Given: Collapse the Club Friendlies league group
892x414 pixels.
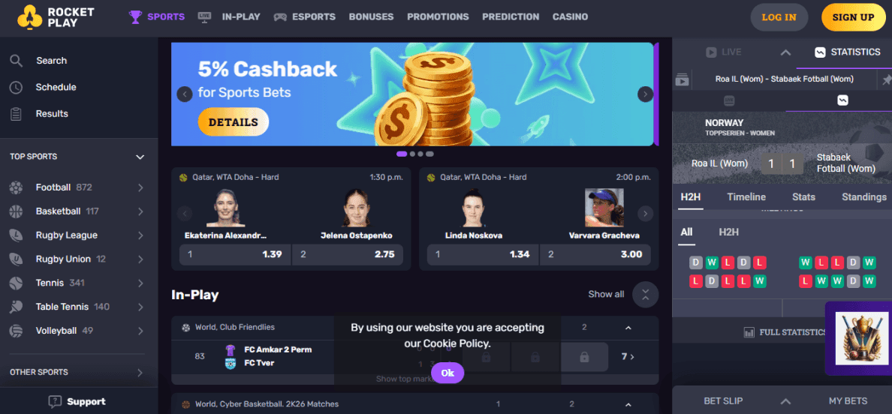Looking at the screenshot, I should [628, 328].
